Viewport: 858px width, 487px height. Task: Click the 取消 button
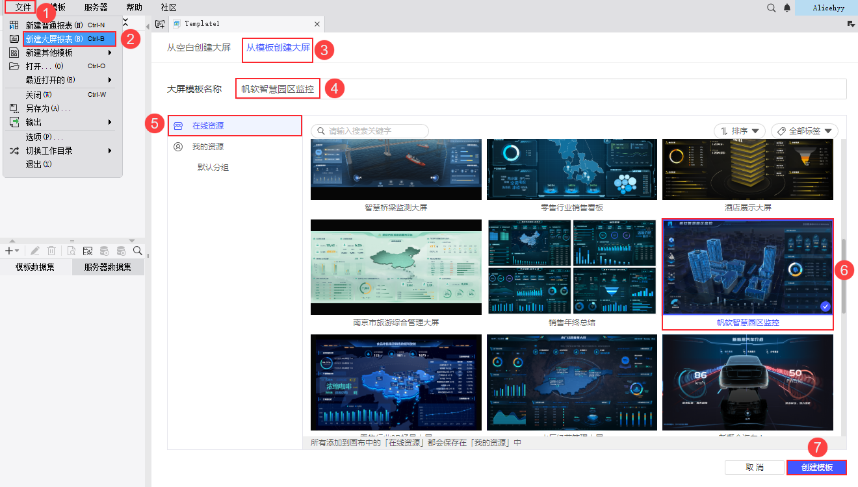(754, 468)
